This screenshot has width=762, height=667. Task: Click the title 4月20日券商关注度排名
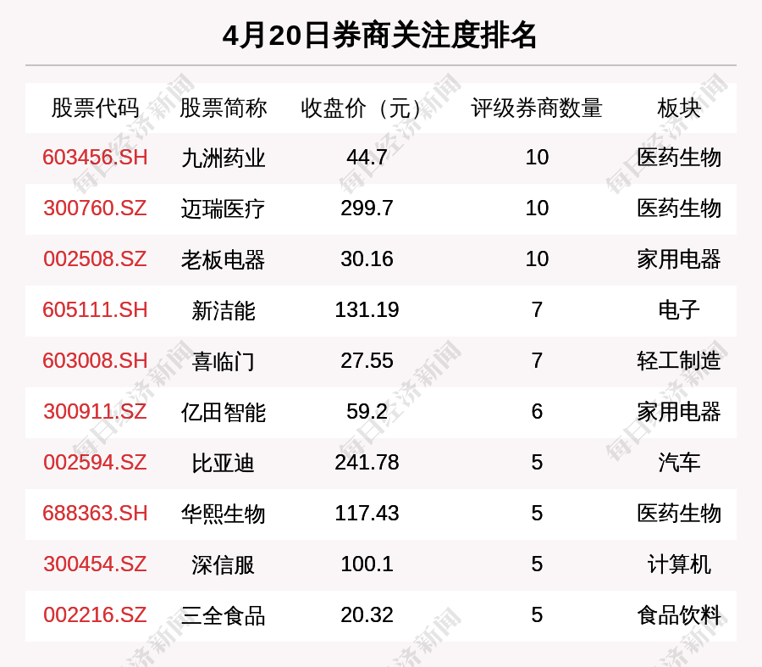(x=380, y=36)
